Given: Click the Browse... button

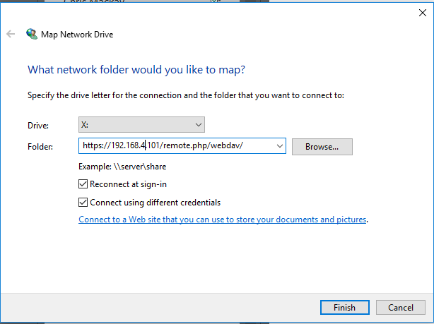Looking at the screenshot, I should click(x=322, y=147).
